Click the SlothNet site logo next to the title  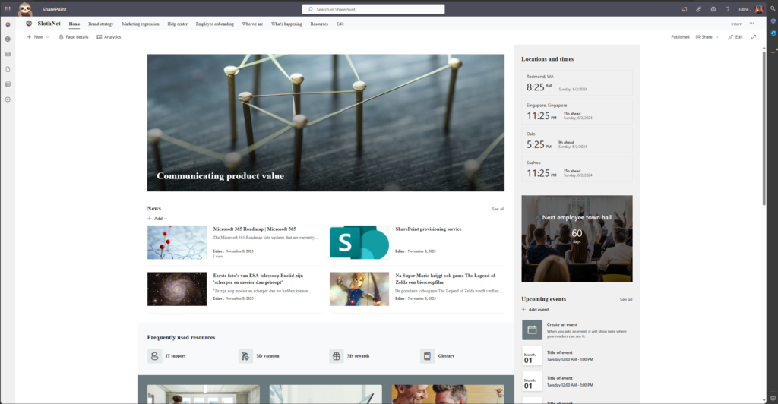[29, 24]
